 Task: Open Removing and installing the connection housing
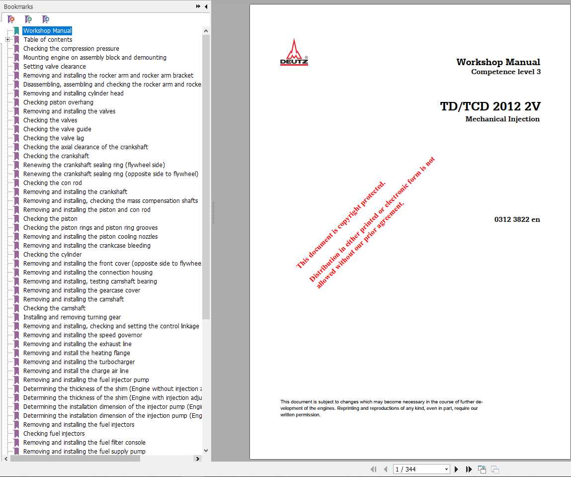(x=88, y=272)
